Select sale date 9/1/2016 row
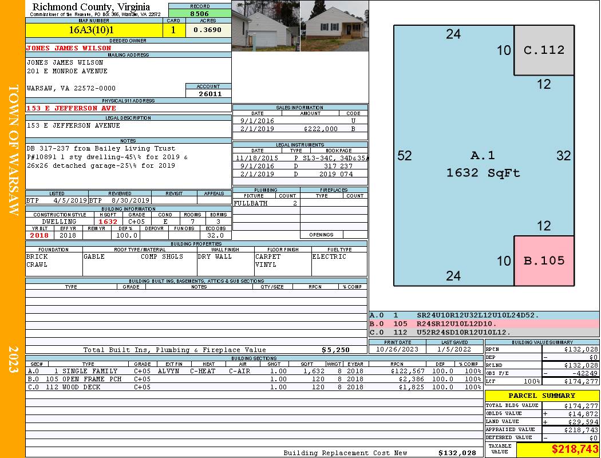 300,121
